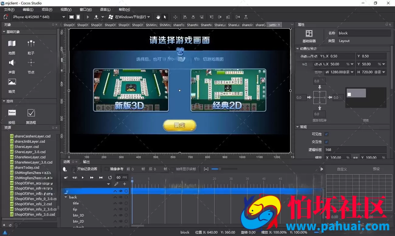The height and width of the screenshot is (236, 395).
Task: Click the 确定 button in canvas
Action: coord(180,125)
